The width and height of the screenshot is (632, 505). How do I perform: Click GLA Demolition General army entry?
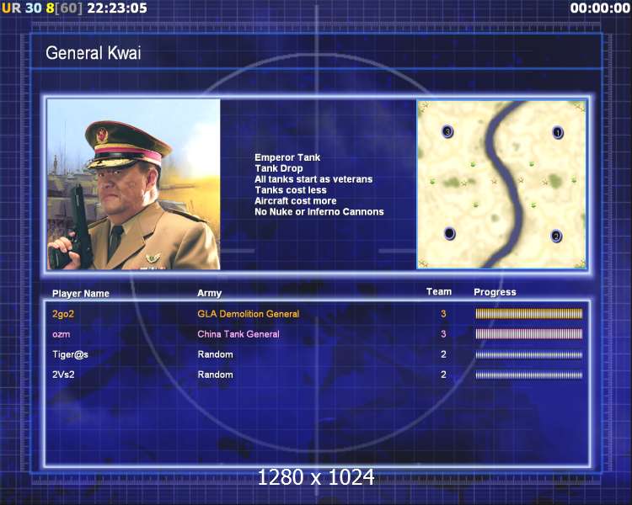pyautogui.click(x=249, y=314)
